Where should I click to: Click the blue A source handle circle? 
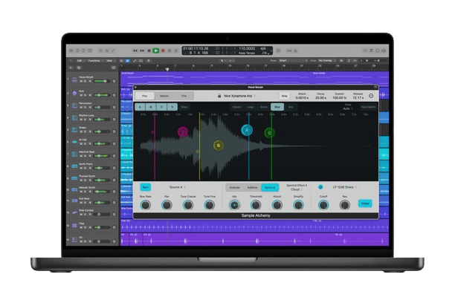click(247, 130)
